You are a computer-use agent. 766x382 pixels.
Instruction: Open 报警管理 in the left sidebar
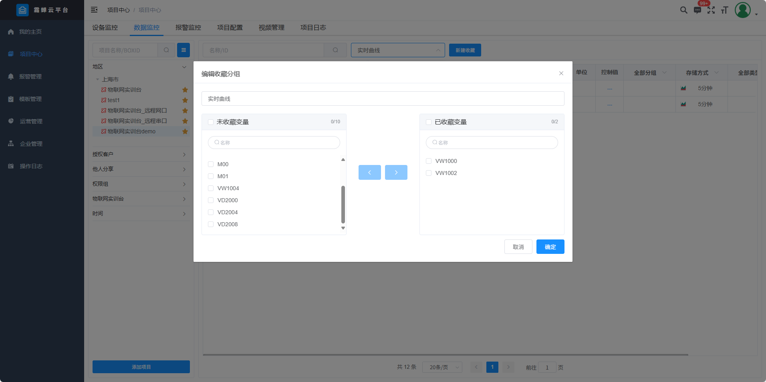pos(30,76)
